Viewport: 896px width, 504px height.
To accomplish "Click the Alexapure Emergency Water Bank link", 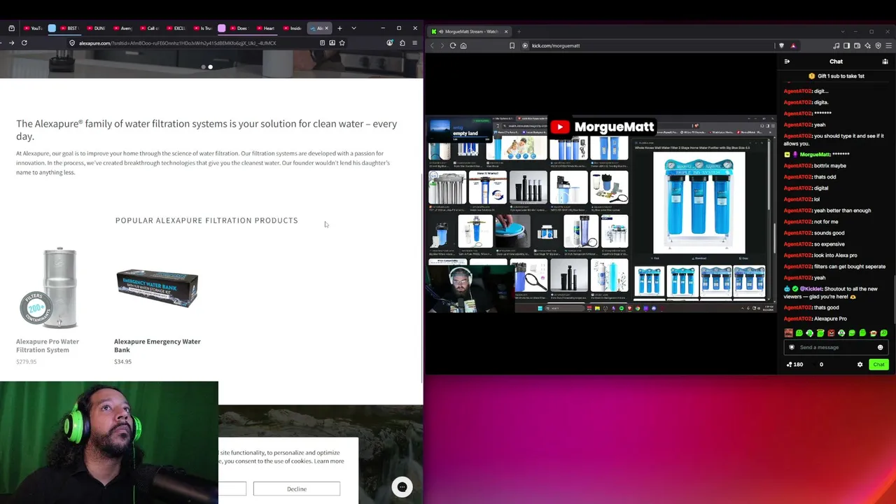I will [x=157, y=346].
